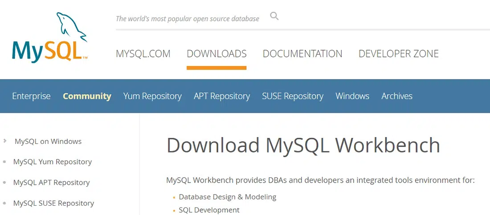Click SUSE Repository in the blue navigation bar

[293, 96]
